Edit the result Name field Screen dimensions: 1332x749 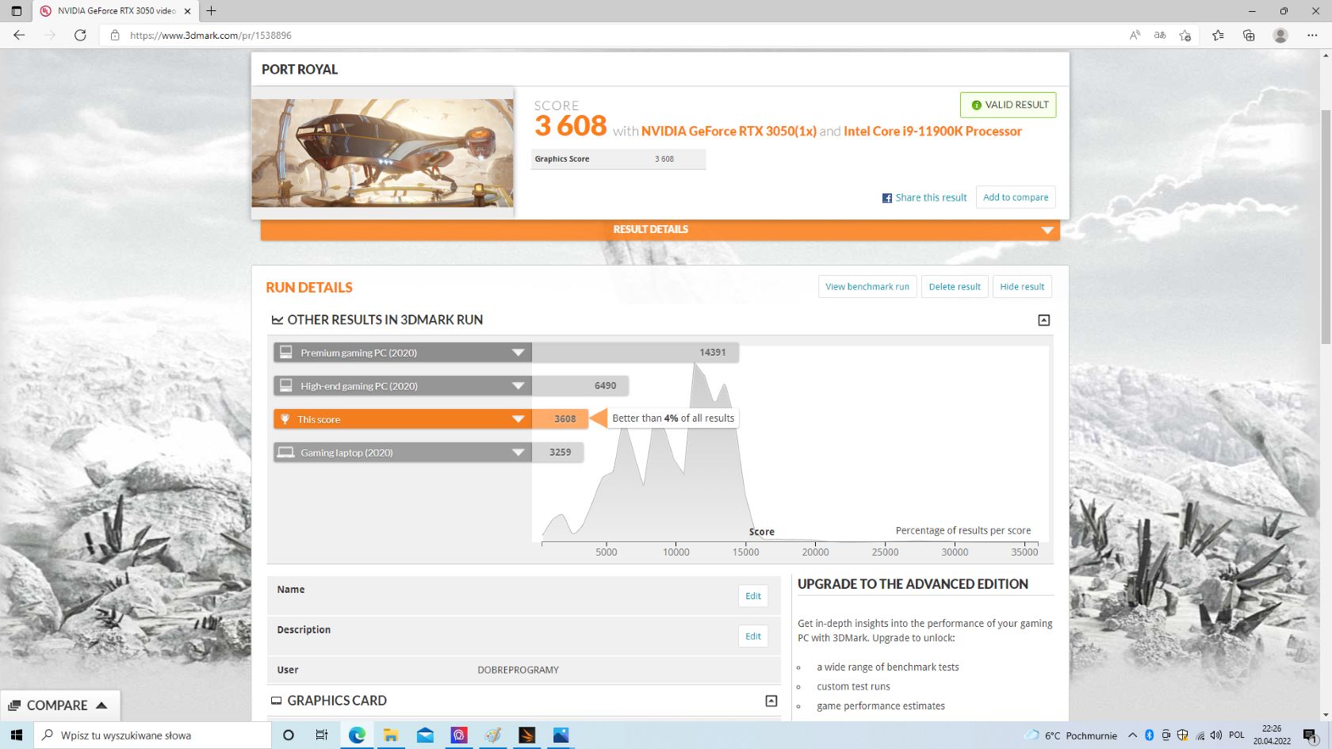[x=752, y=596]
